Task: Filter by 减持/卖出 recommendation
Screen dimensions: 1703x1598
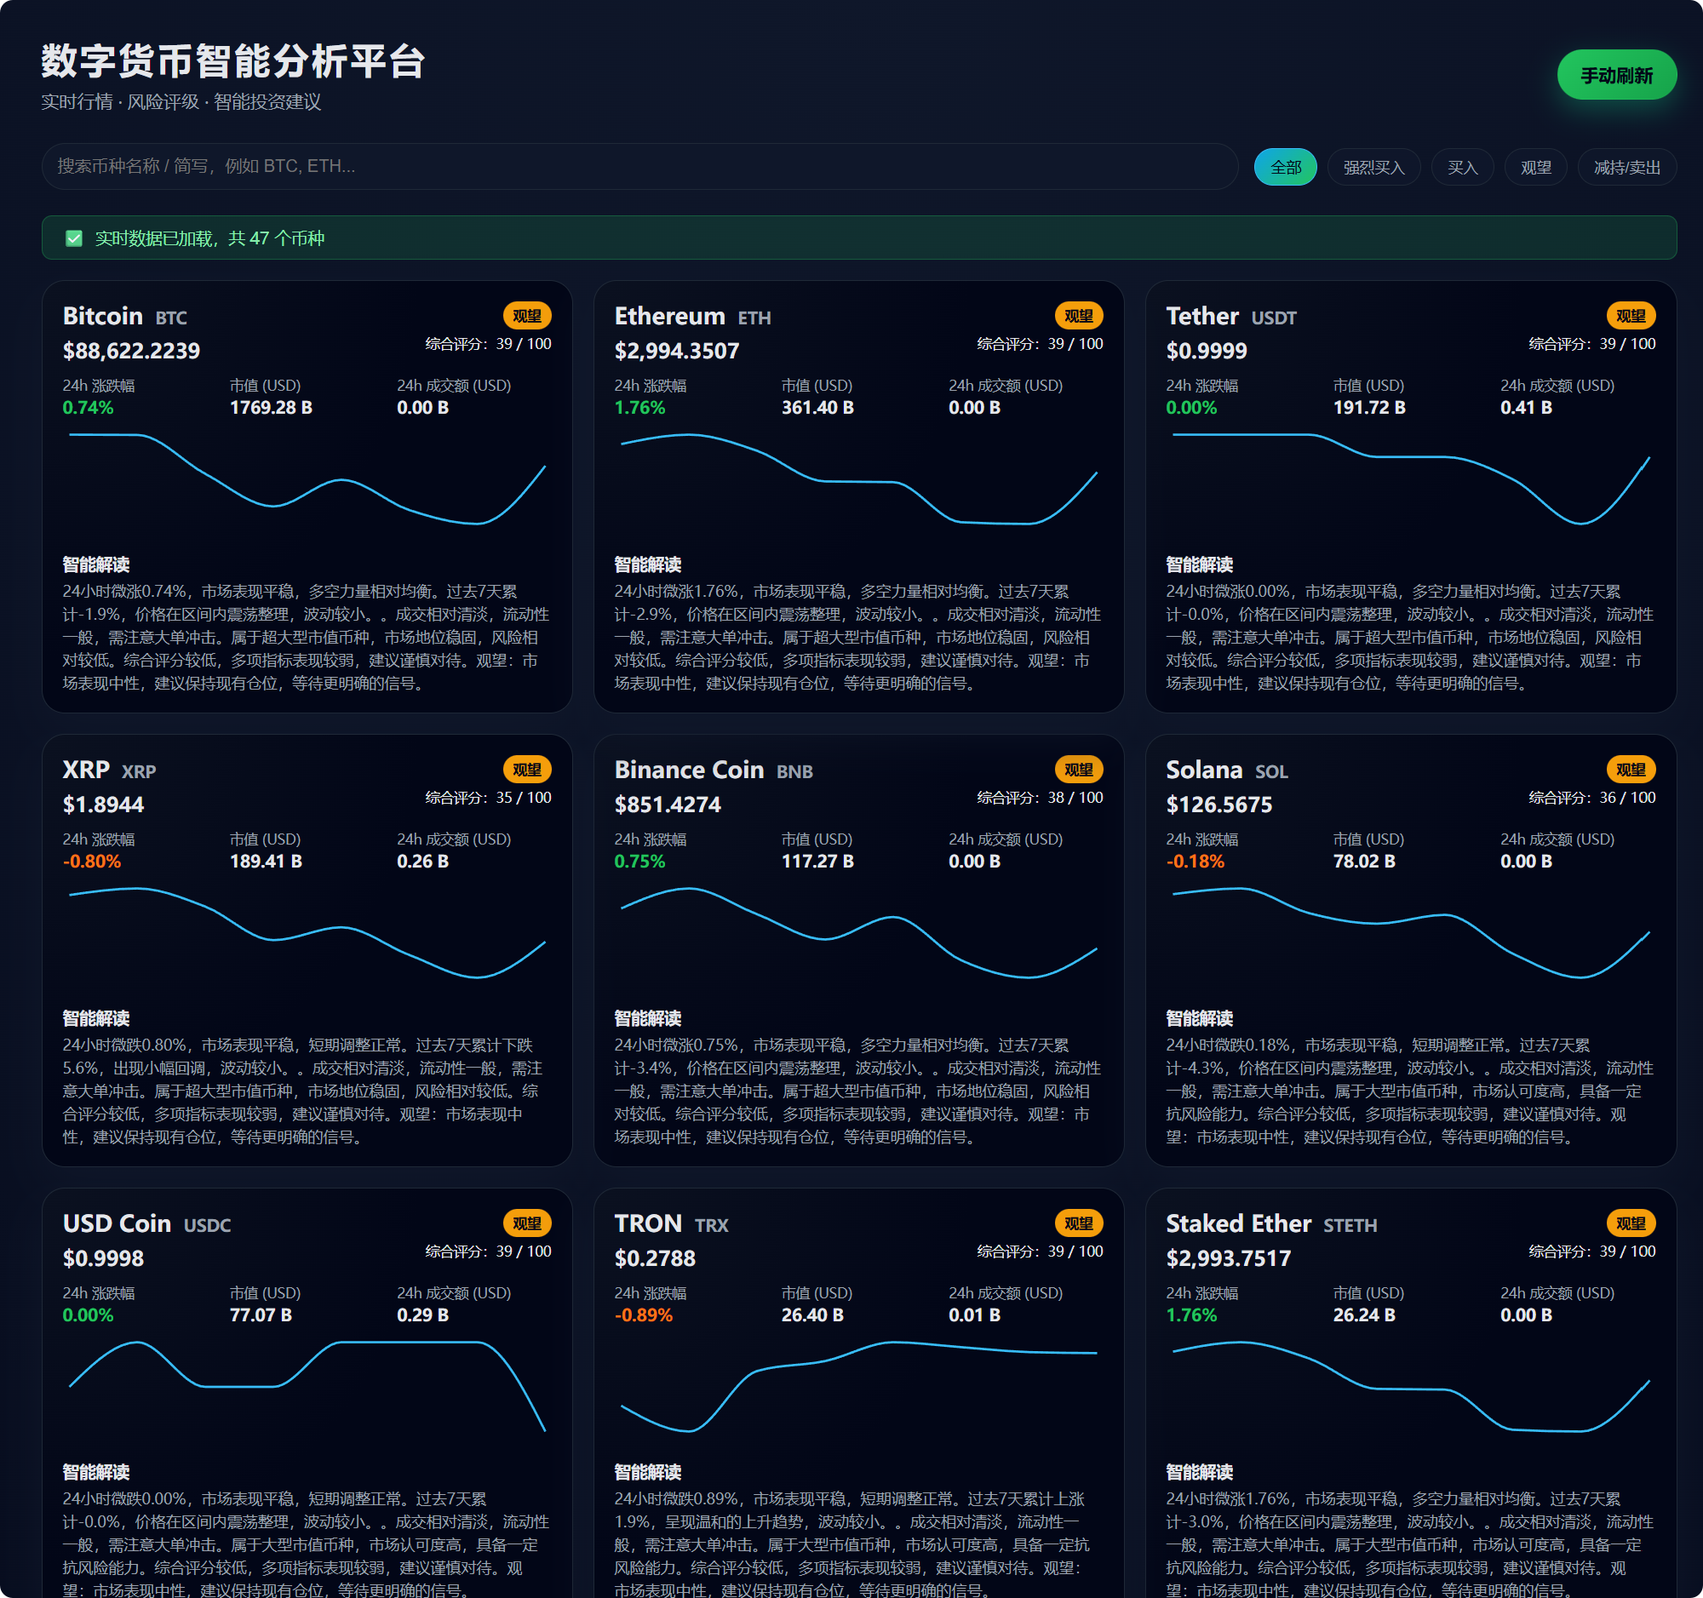Action: pos(1626,167)
